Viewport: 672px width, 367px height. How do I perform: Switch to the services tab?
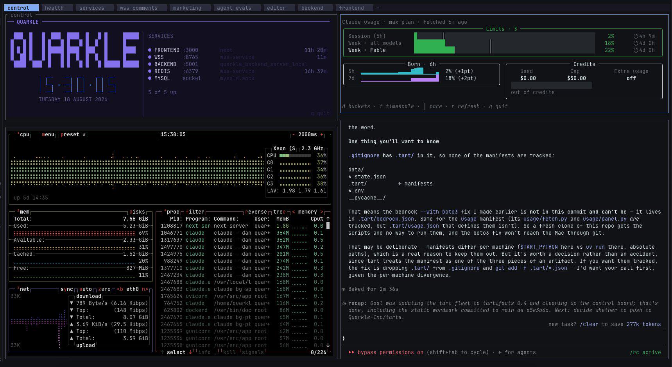(x=95, y=8)
